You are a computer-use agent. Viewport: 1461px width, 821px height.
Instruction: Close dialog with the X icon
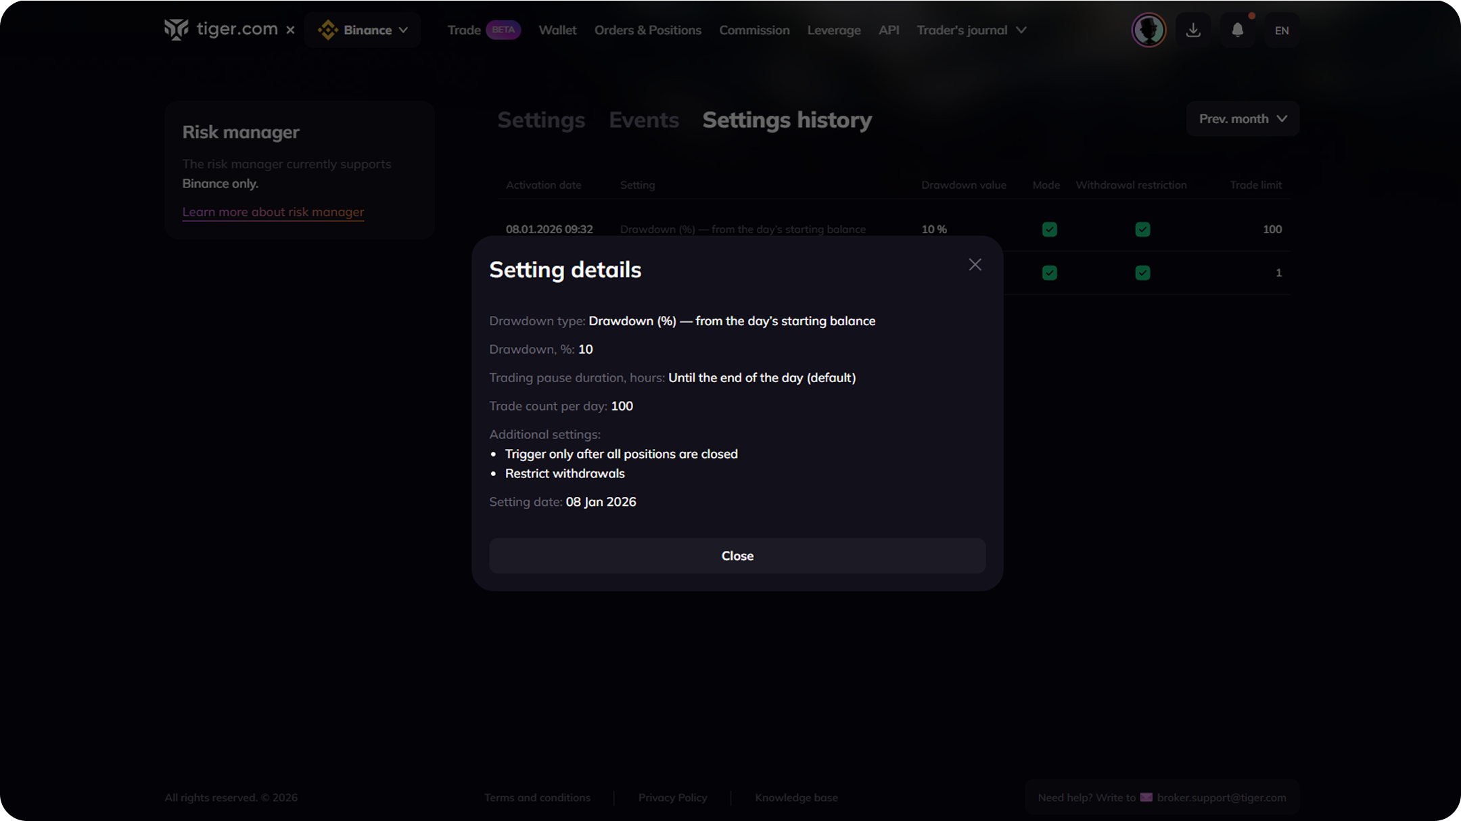pos(975,264)
